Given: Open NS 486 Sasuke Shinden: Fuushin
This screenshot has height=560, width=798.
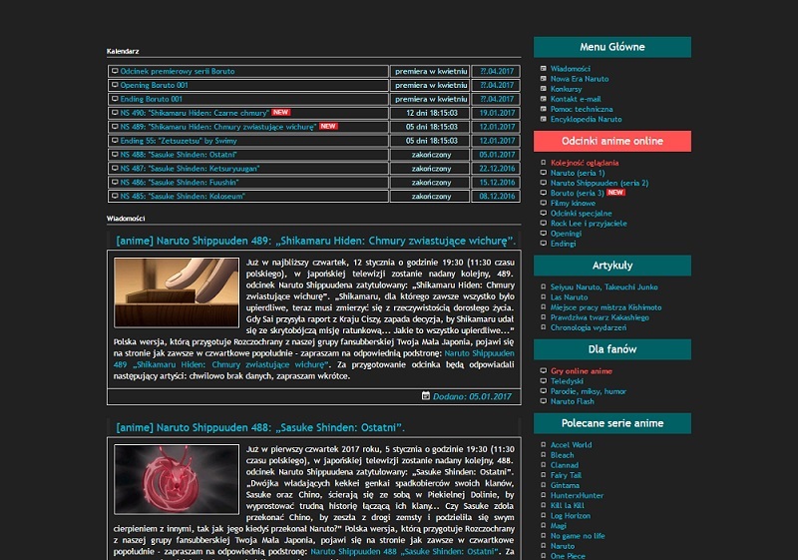Looking at the screenshot, I should [180, 183].
